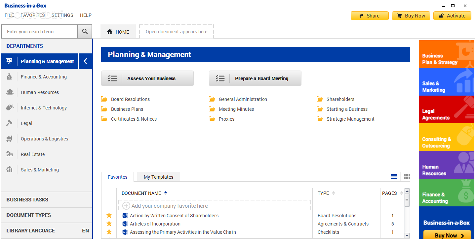Click the Strategic Management folder icon

pos(320,119)
